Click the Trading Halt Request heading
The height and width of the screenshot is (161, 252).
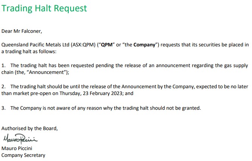coord(44,8)
